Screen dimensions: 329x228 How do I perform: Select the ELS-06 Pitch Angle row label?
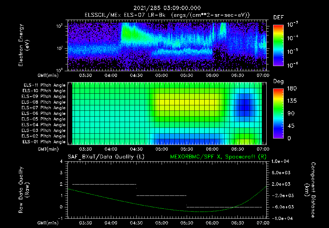[44, 114]
